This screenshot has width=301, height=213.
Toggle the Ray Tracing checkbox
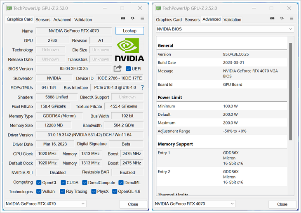click(63, 192)
